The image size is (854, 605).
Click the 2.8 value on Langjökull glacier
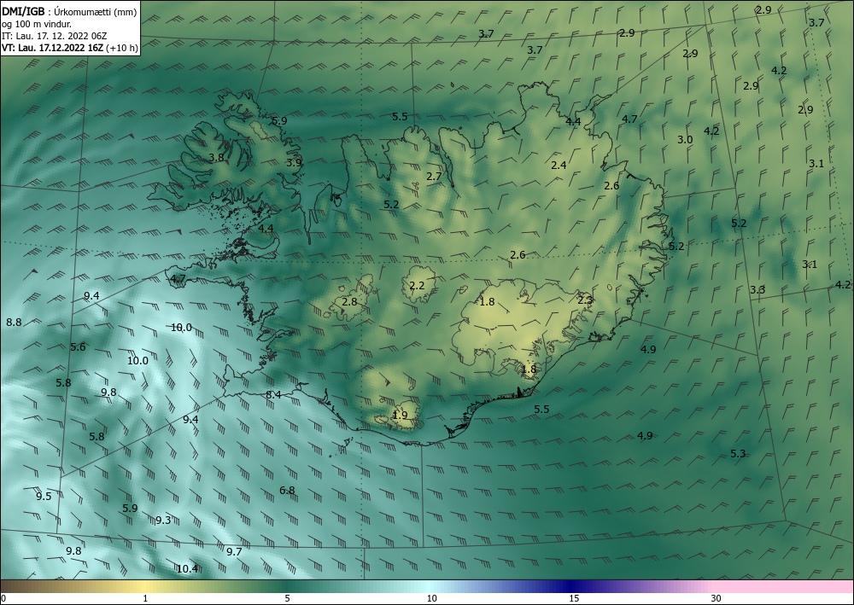(x=349, y=301)
